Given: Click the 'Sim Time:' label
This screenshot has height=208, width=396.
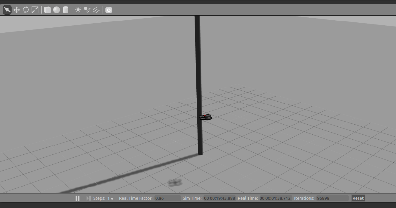Looking at the screenshot, I should (x=192, y=198).
